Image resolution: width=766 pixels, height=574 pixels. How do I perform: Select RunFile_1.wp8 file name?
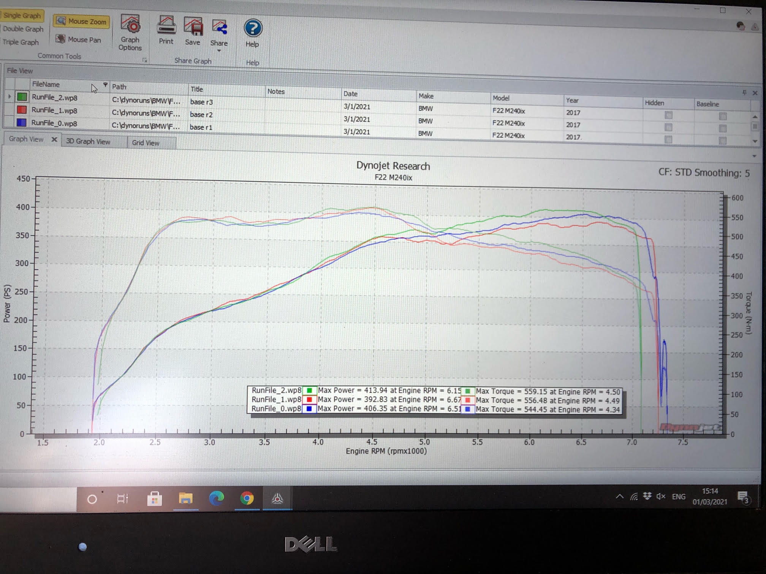(x=54, y=110)
